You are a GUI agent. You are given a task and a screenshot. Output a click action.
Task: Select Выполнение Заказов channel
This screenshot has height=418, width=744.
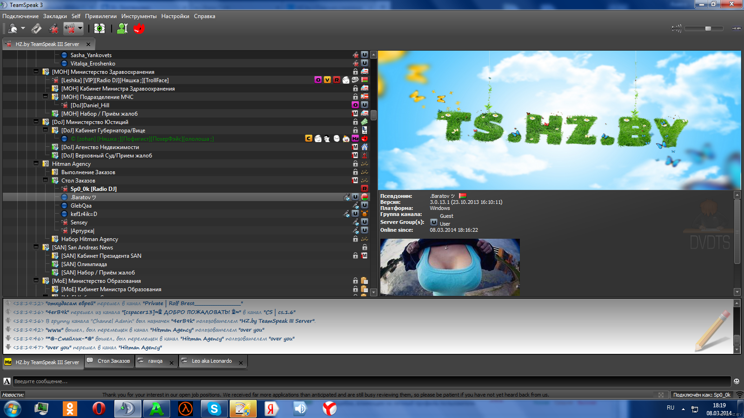tap(88, 172)
